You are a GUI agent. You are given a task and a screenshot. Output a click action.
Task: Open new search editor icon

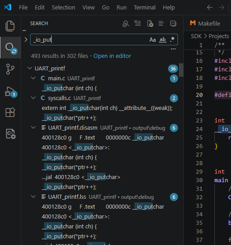coord(150,24)
